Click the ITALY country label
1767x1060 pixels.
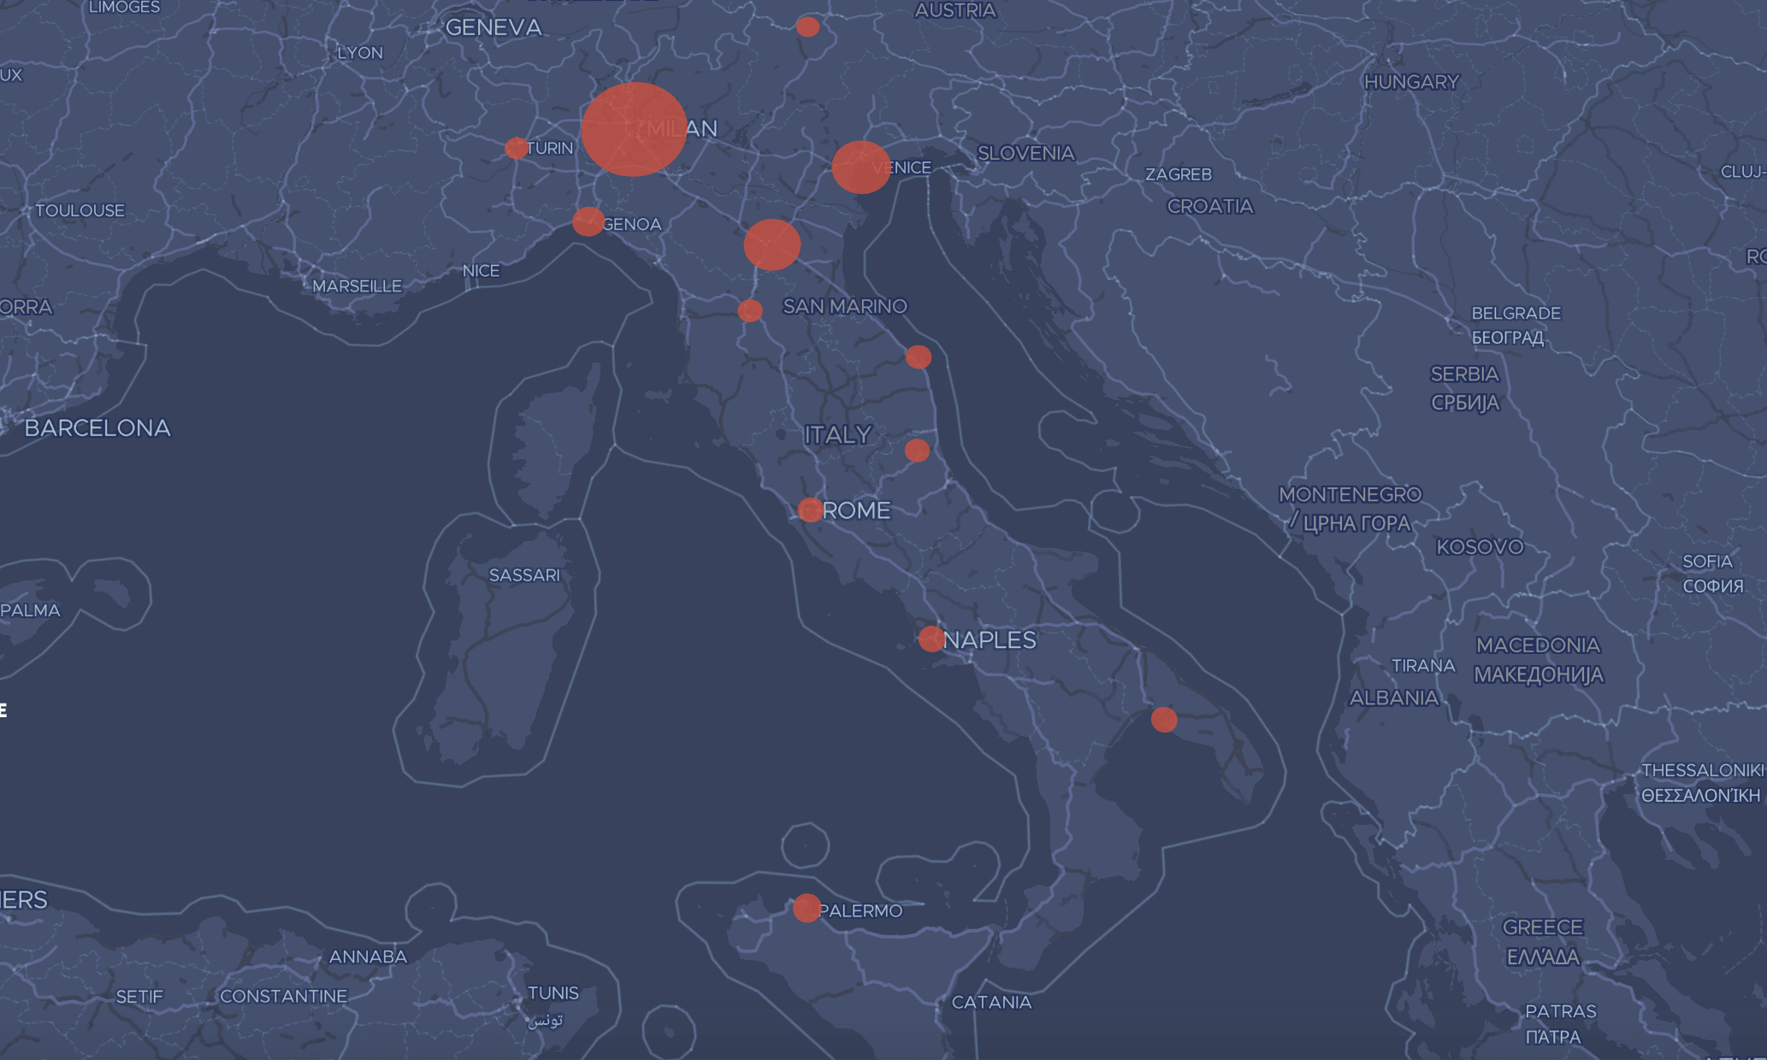click(837, 435)
